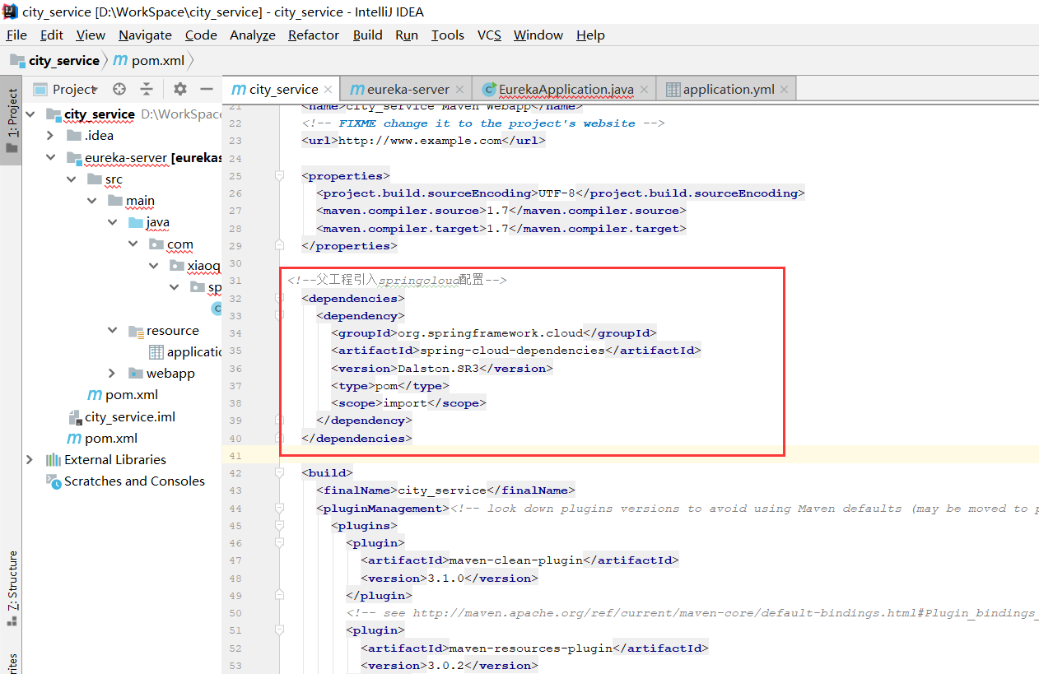Fold the plugins block at line 45
Viewport: 1039px width, 674px height.
coord(279,525)
